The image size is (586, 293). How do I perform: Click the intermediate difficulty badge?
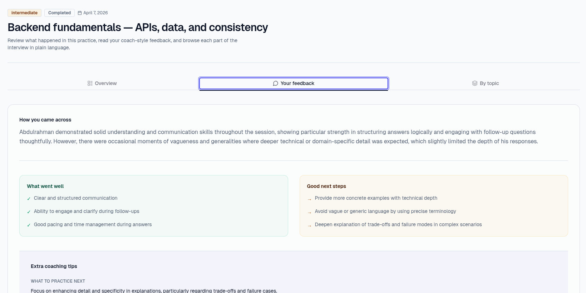[x=24, y=13]
